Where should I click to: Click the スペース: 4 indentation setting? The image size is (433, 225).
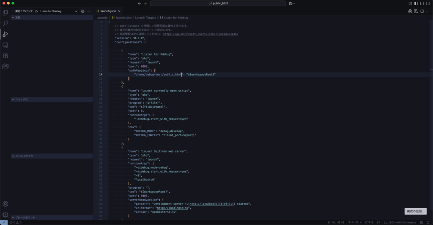355,222
